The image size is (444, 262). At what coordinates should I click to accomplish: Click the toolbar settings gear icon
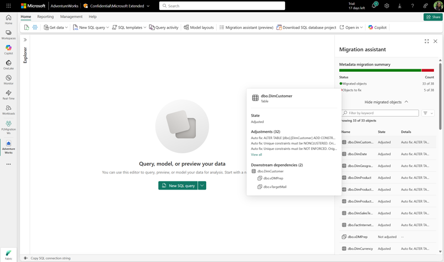pyautogui.click(x=35, y=27)
